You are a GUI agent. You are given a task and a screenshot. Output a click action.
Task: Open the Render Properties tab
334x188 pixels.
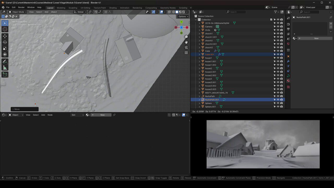(288, 24)
